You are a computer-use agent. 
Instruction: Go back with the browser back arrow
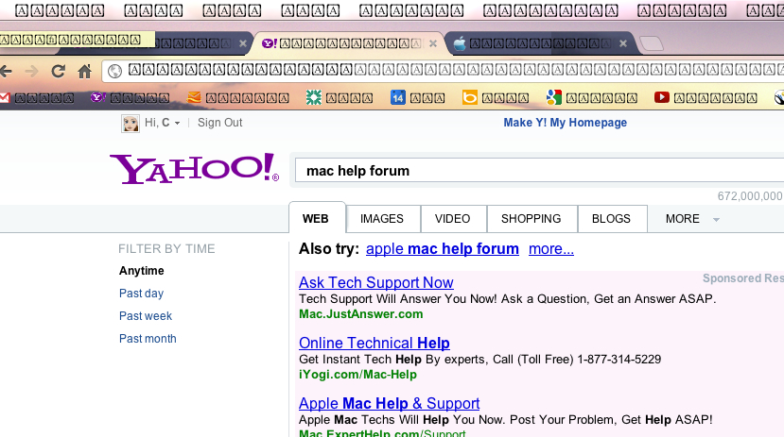click(x=6, y=72)
